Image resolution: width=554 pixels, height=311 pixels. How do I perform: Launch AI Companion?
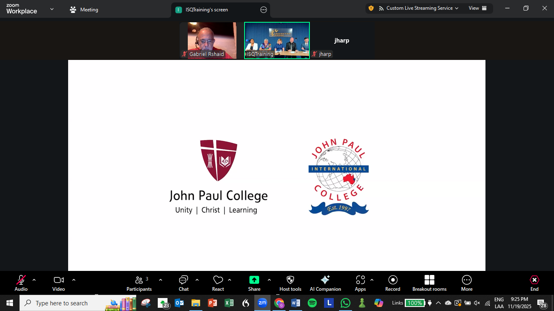(325, 283)
